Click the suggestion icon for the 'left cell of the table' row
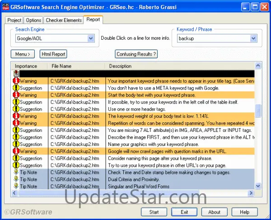This screenshot has height=220, width=271. [16, 102]
